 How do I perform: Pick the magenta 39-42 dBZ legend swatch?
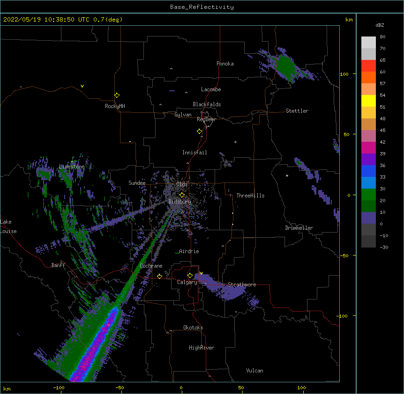point(368,147)
